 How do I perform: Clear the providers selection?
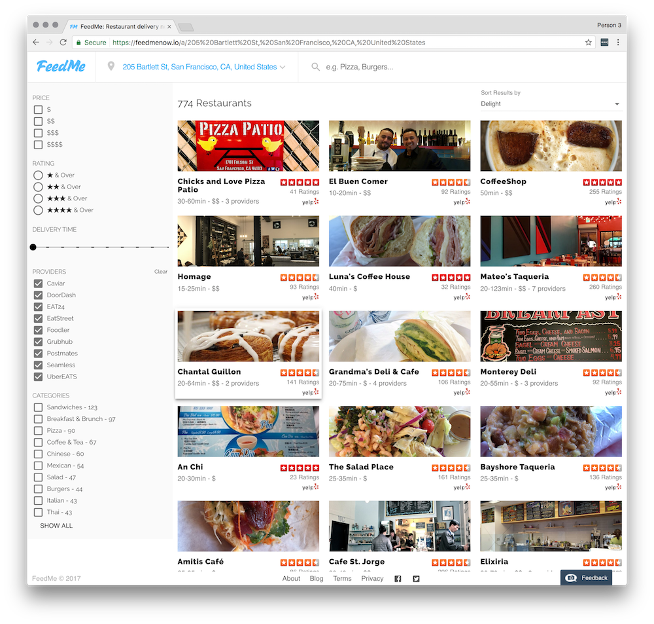[161, 272]
